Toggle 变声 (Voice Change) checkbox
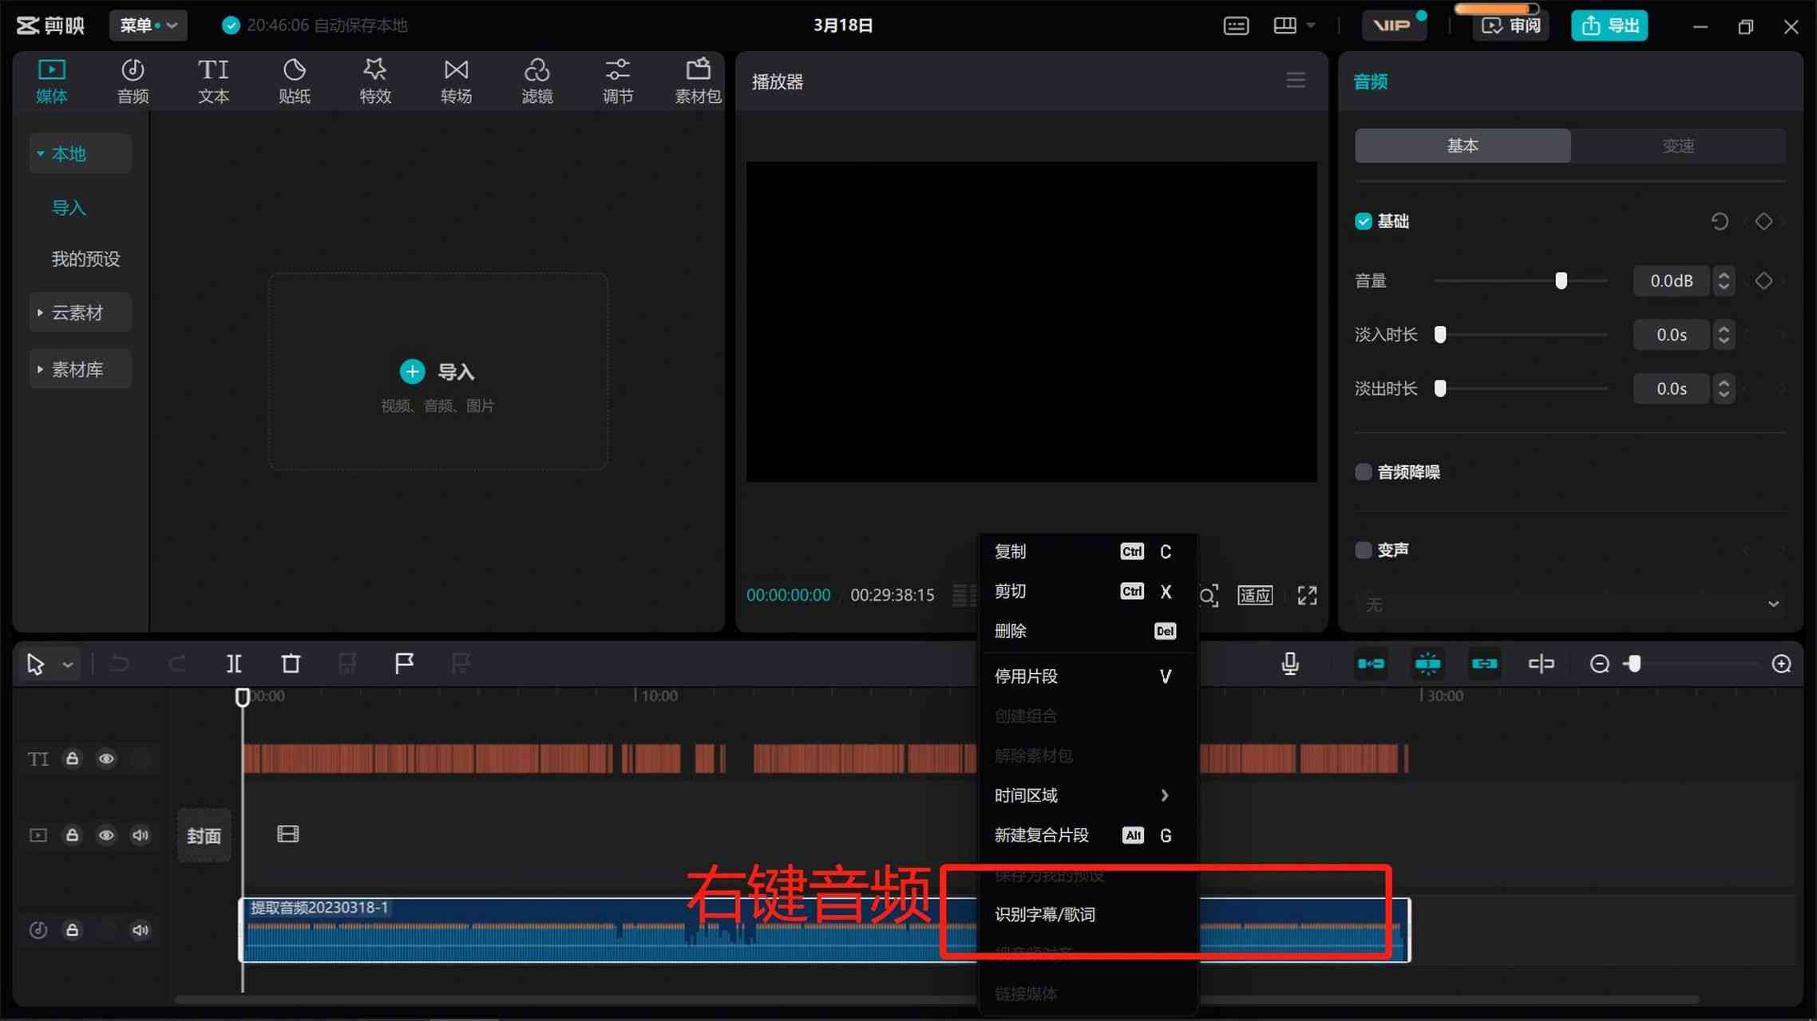This screenshot has width=1817, height=1021. [1364, 550]
